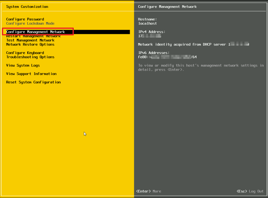Click the Configure Management Network panel heading
The height and width of the screenshot is (198, 268).
(x=167, y=7)
